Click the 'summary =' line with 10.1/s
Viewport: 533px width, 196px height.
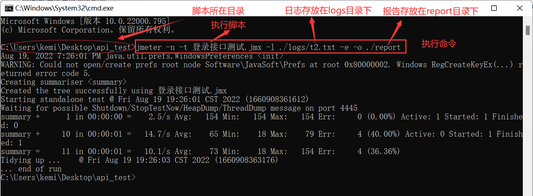[x=200, y=152]
